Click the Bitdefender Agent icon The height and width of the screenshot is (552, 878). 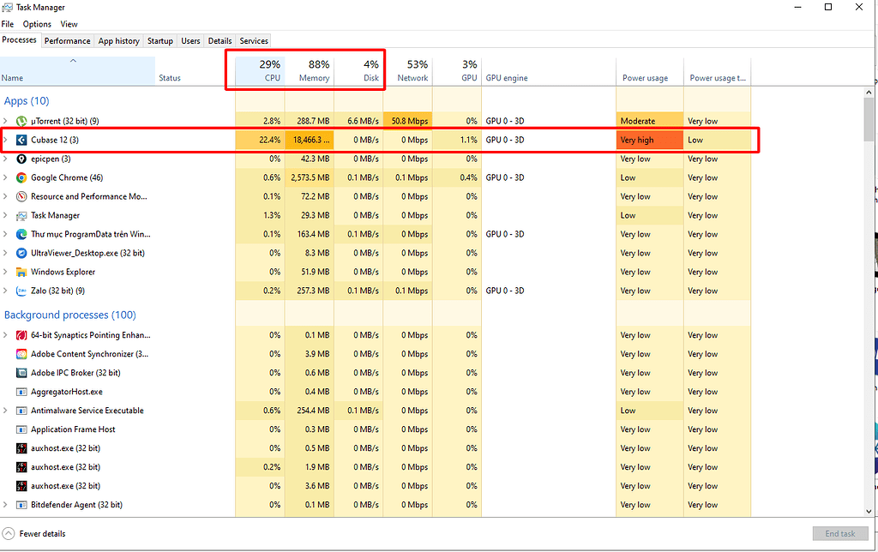[x=21, y=505]
